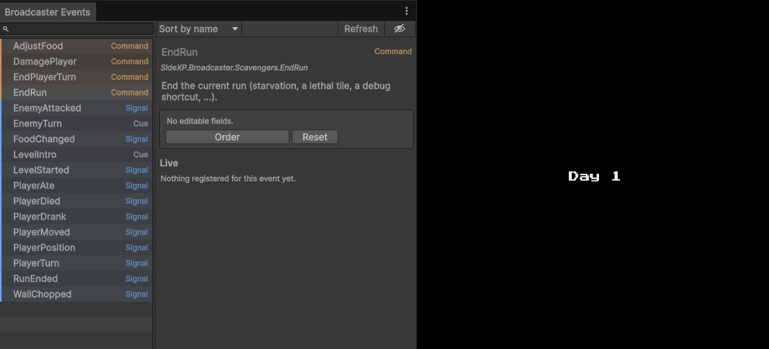This screenshot has height=349, width=769.
Task: Click the Live section heading
Action: 168,163
